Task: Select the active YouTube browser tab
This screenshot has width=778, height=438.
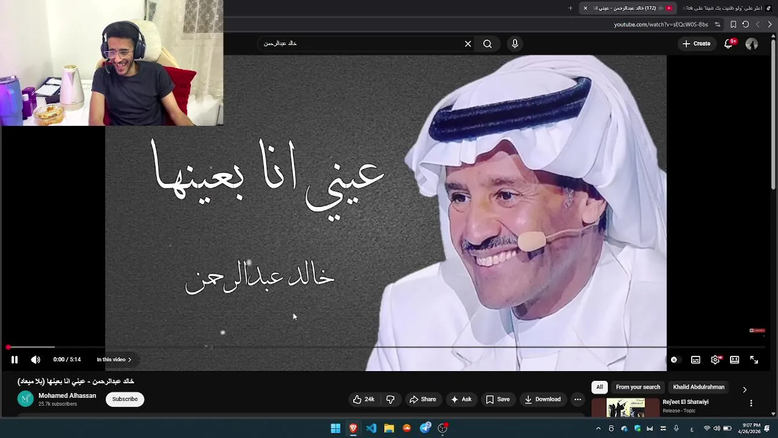Action: (629, 8)
